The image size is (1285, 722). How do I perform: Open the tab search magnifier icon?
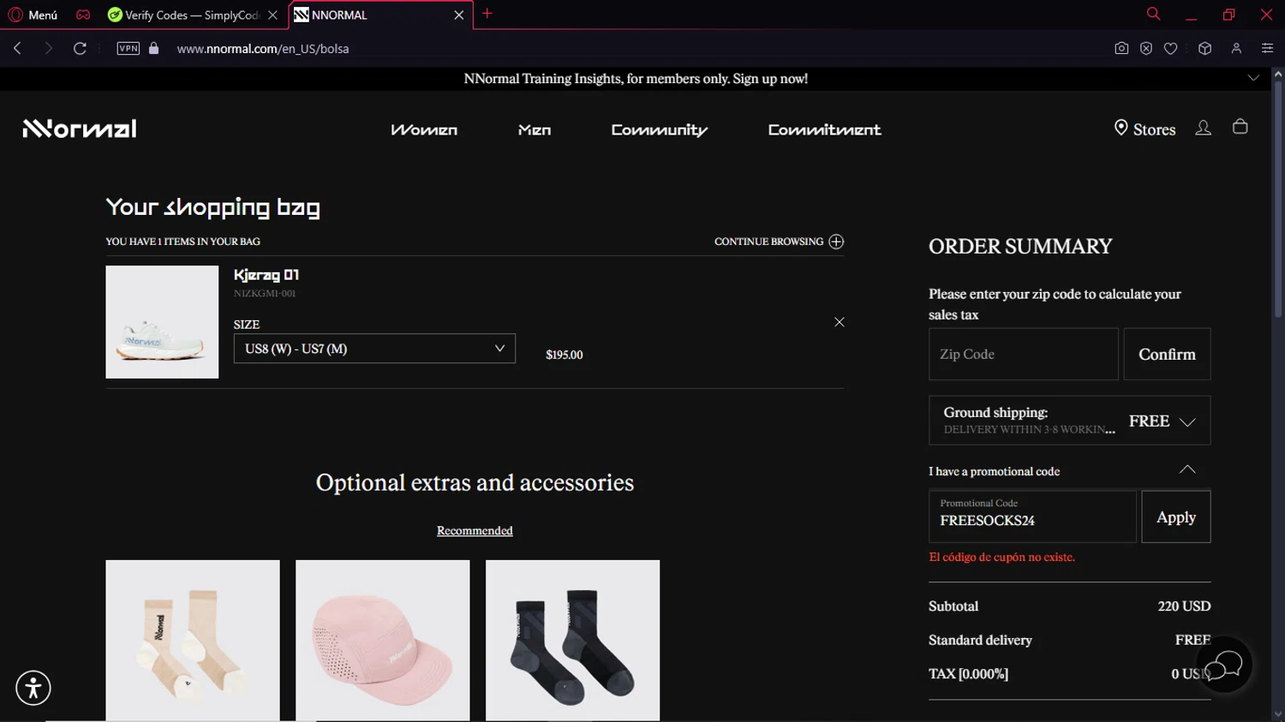1154,14
